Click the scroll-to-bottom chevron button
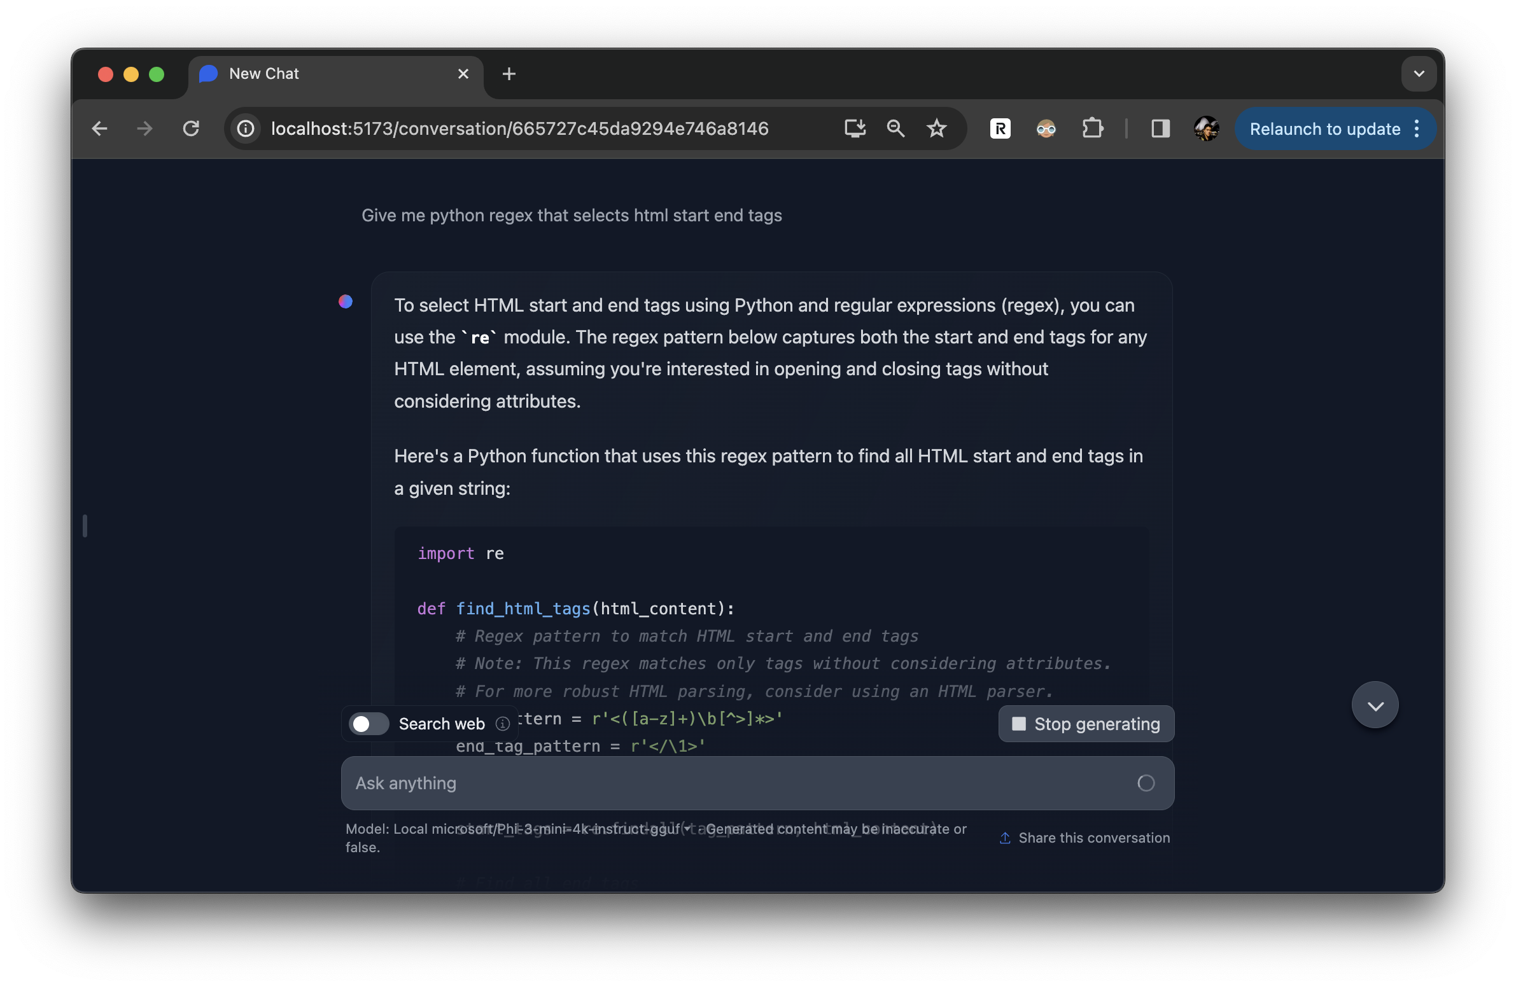The height and width of the screenshot is (987, 1516). [1375, 705]
